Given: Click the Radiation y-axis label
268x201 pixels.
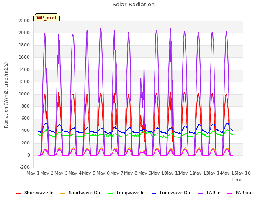Looking at the screenshot, I should (x=6, y=95).
